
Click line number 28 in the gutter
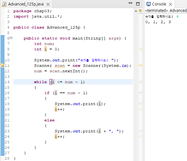tap(7, 158)
